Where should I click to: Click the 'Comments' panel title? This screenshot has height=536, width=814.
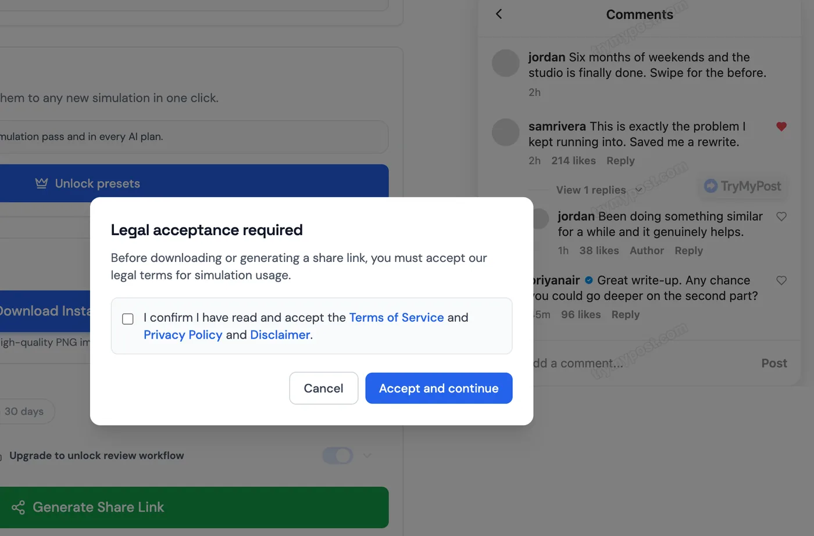pyautogui.click(x=640, y=15)
